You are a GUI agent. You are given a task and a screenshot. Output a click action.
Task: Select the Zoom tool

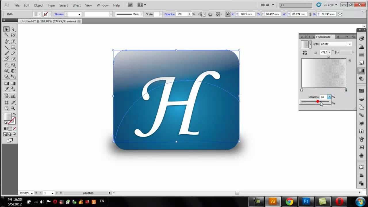[13, 108]
